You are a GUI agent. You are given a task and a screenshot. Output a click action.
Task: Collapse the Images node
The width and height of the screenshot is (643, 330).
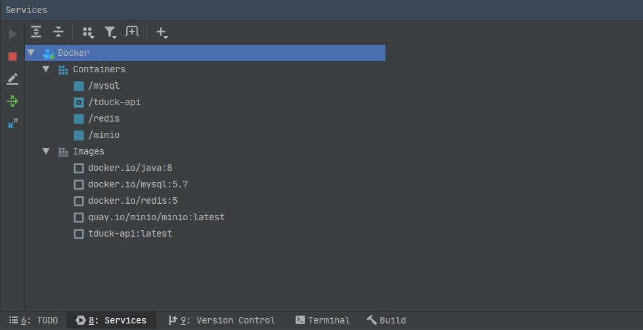pyautogui.click(x=46, y=151)
